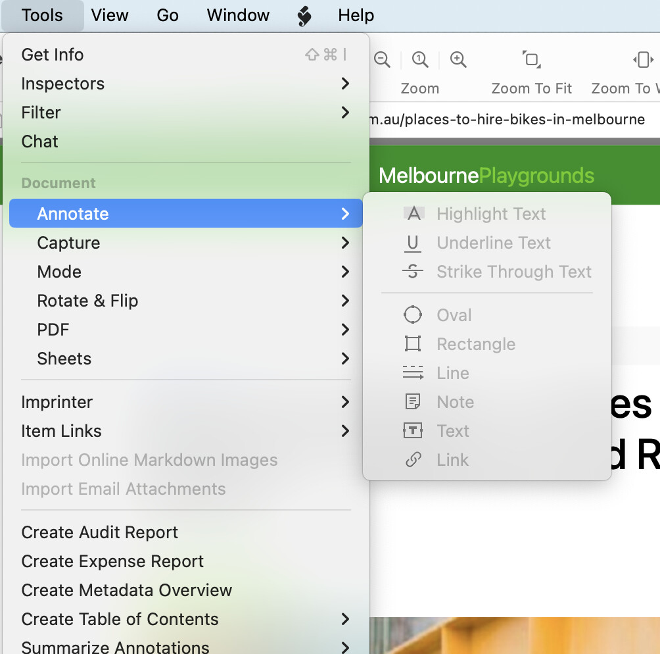
Task: Open the View menu
Action: click(x=110, y=15)
